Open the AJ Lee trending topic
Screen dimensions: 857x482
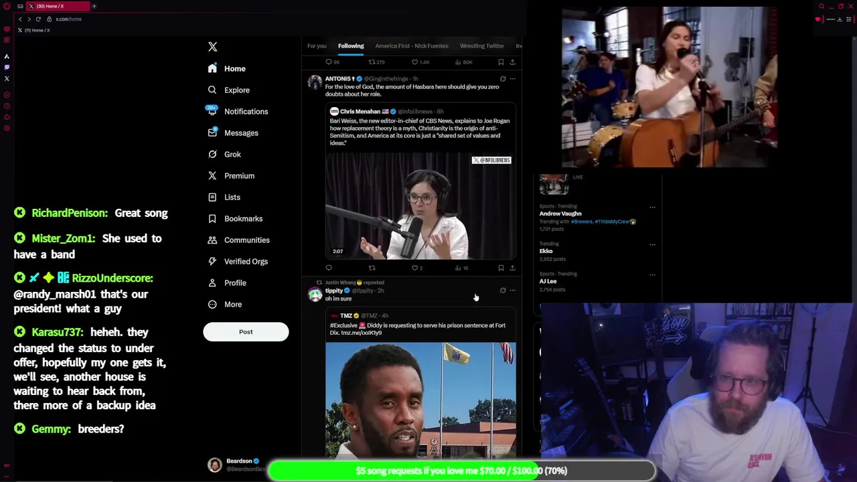(548, 281)
